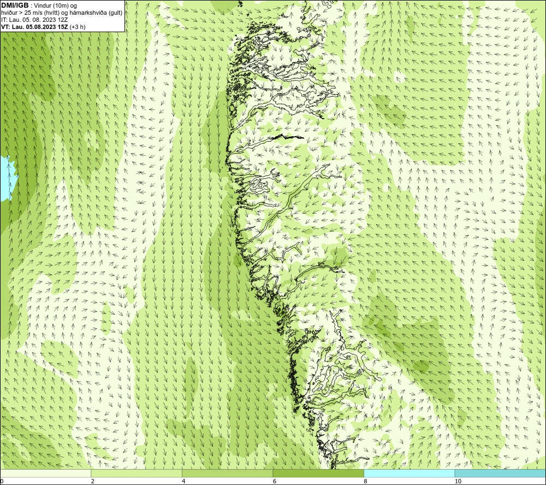Viewport: 546px width, 485px height.
Task: Select the teal color bar segment above 10 m/s
Action: coord(500,473)
